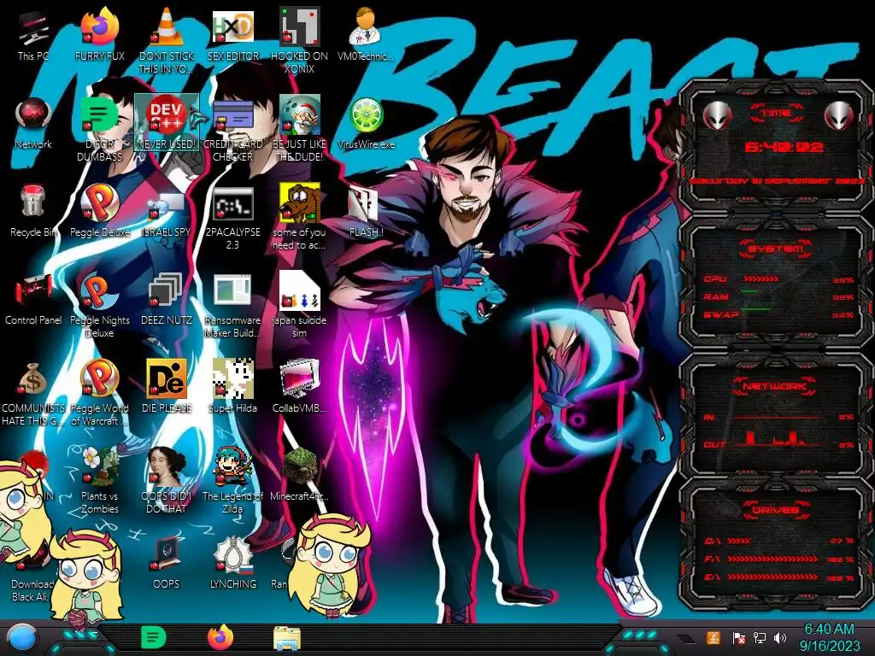Launch Peggle Deluxe shortcut
The width and height of the screenshot is (875, 656).
pyautogui.click(x=100, y=211)
